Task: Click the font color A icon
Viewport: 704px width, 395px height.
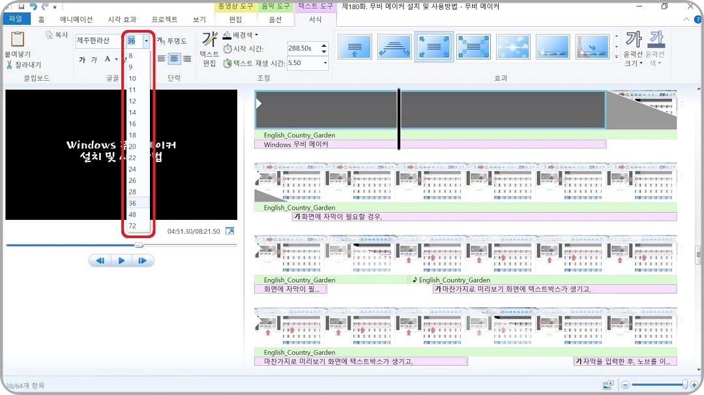Action: click(x=108, y=59)
